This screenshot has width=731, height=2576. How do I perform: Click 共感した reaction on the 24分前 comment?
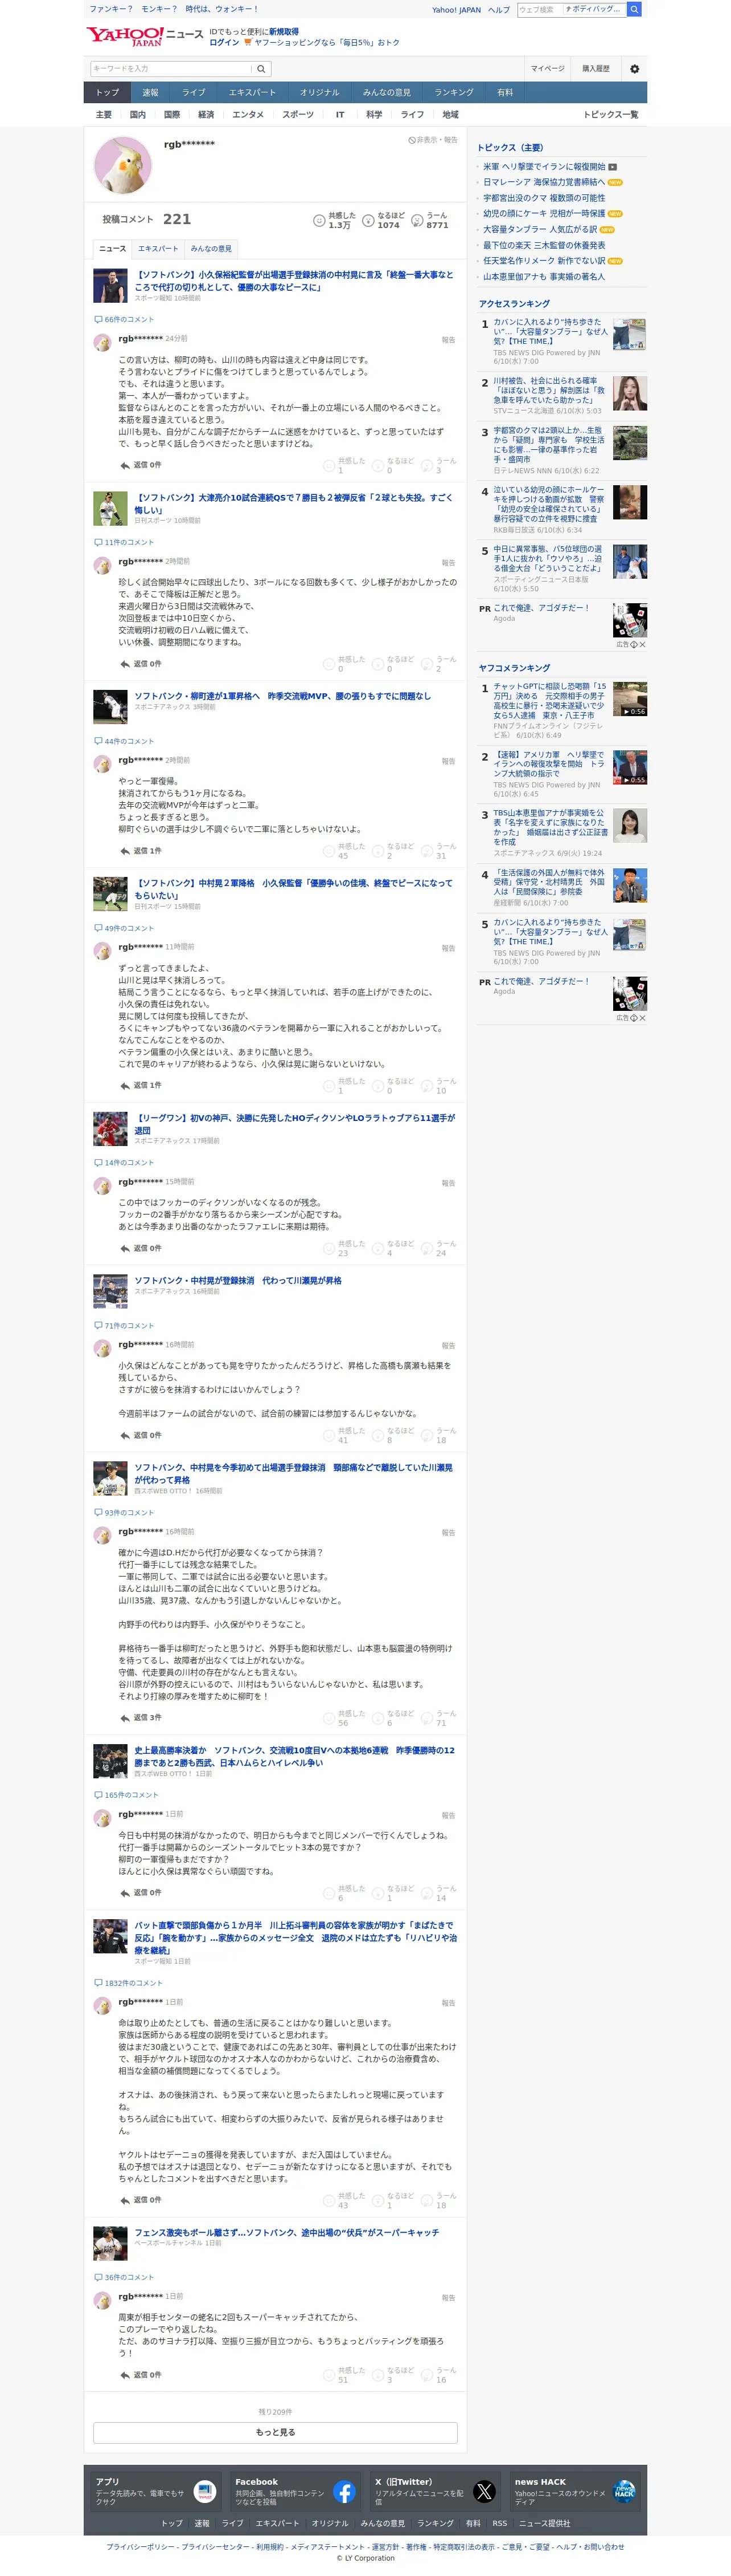[344, 466]
